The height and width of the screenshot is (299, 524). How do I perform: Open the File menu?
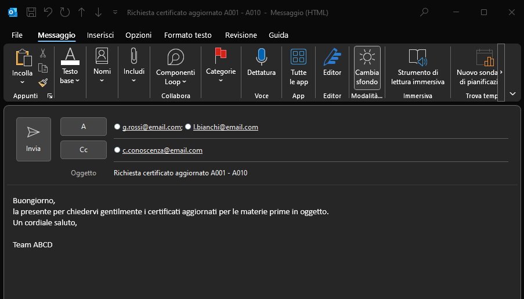point(17,35)
